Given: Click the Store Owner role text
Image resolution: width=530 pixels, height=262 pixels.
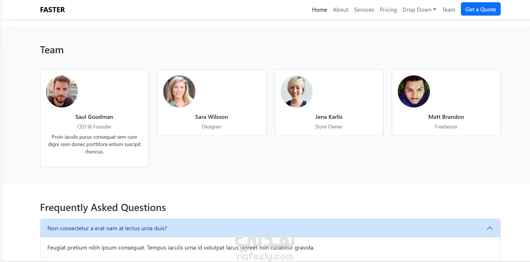Looking at the screenshot, I should [x=329, y=127].
